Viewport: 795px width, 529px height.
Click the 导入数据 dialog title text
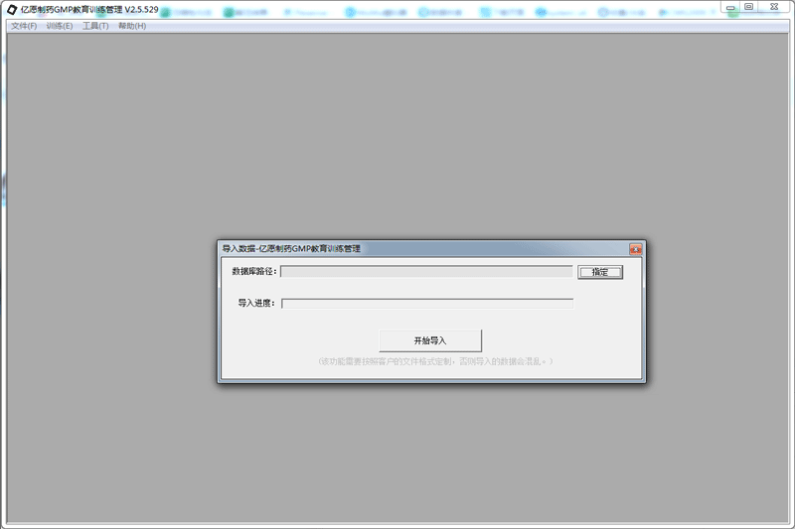291,248
